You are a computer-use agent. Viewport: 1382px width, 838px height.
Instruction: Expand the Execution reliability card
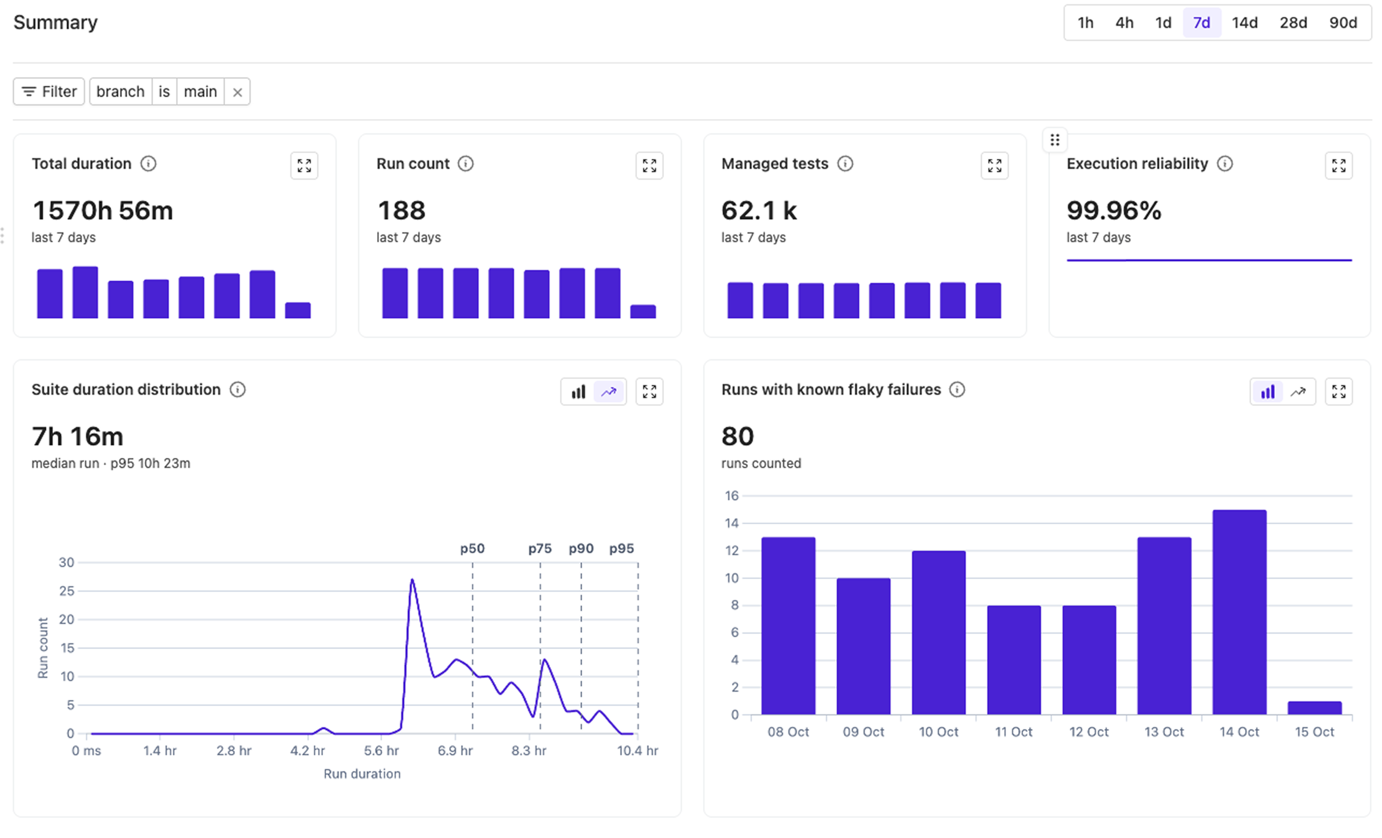tap(1338, 166)
